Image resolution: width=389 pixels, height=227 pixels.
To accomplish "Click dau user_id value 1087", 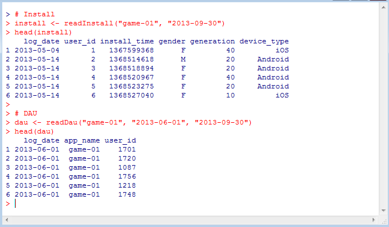I will [127, 167].
